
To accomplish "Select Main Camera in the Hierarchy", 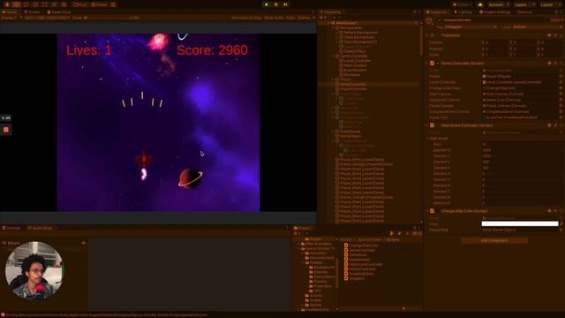I will click(x=355, y=65).
